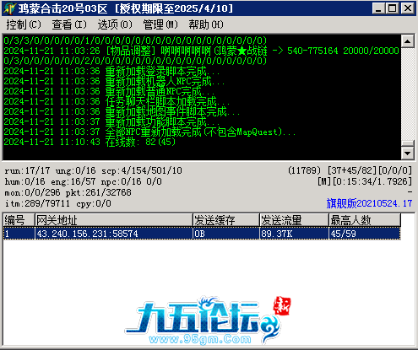The width and height of the screenshot is (418, 350).
Task: Maximize the server window
Action: pyautogui.click(x=392, y=8)
